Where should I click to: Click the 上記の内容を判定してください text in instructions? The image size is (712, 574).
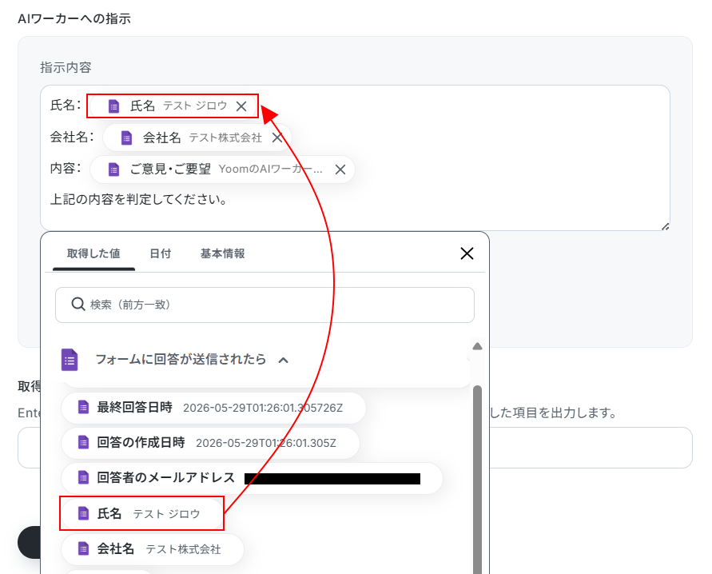coord(138,199)
